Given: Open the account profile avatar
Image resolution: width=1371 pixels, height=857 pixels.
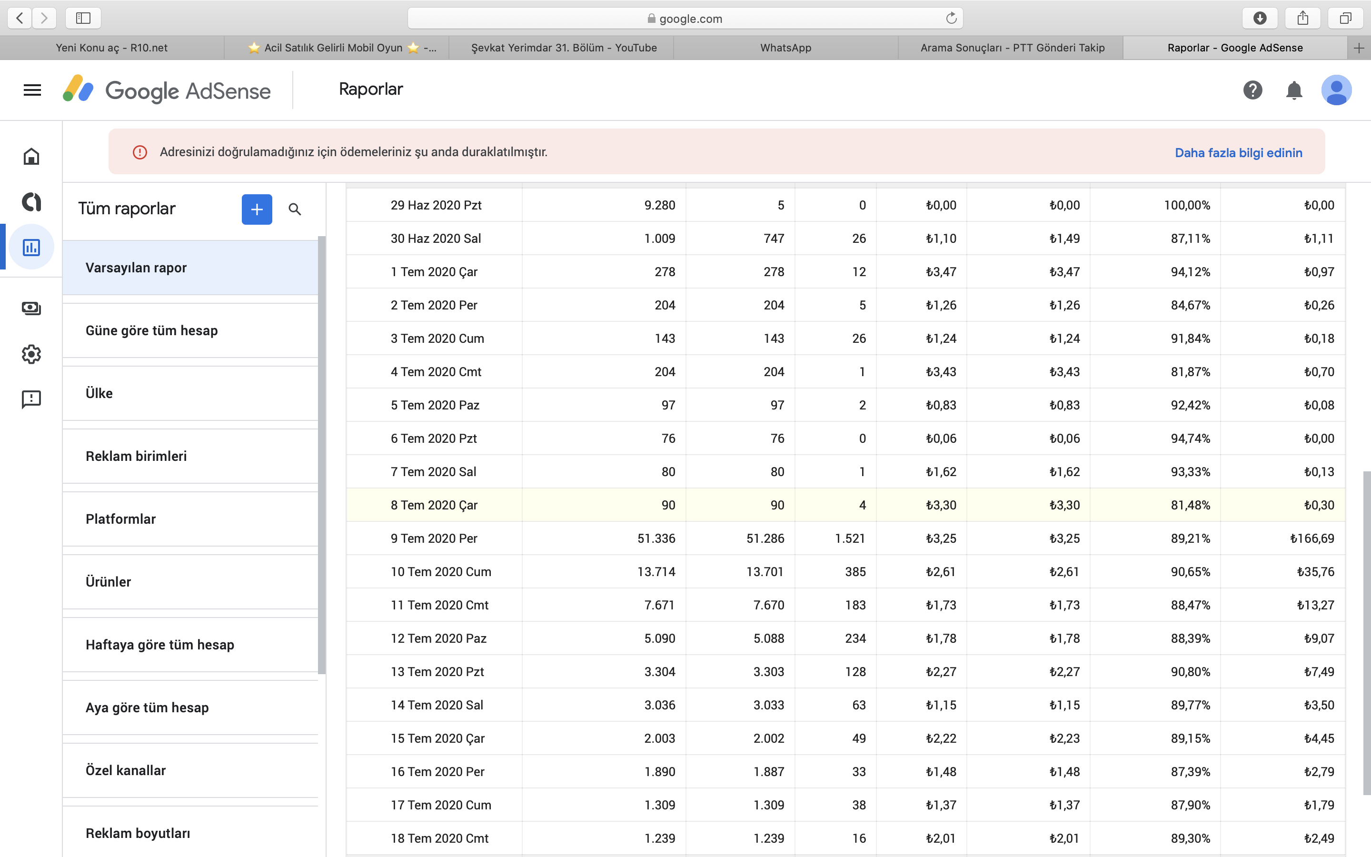Looking at the screenshot, I should coord(1336,90).
